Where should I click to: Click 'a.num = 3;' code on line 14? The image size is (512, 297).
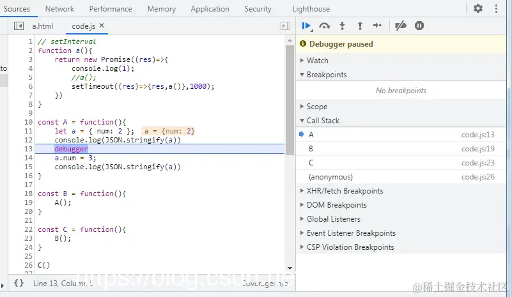[75, 158]
